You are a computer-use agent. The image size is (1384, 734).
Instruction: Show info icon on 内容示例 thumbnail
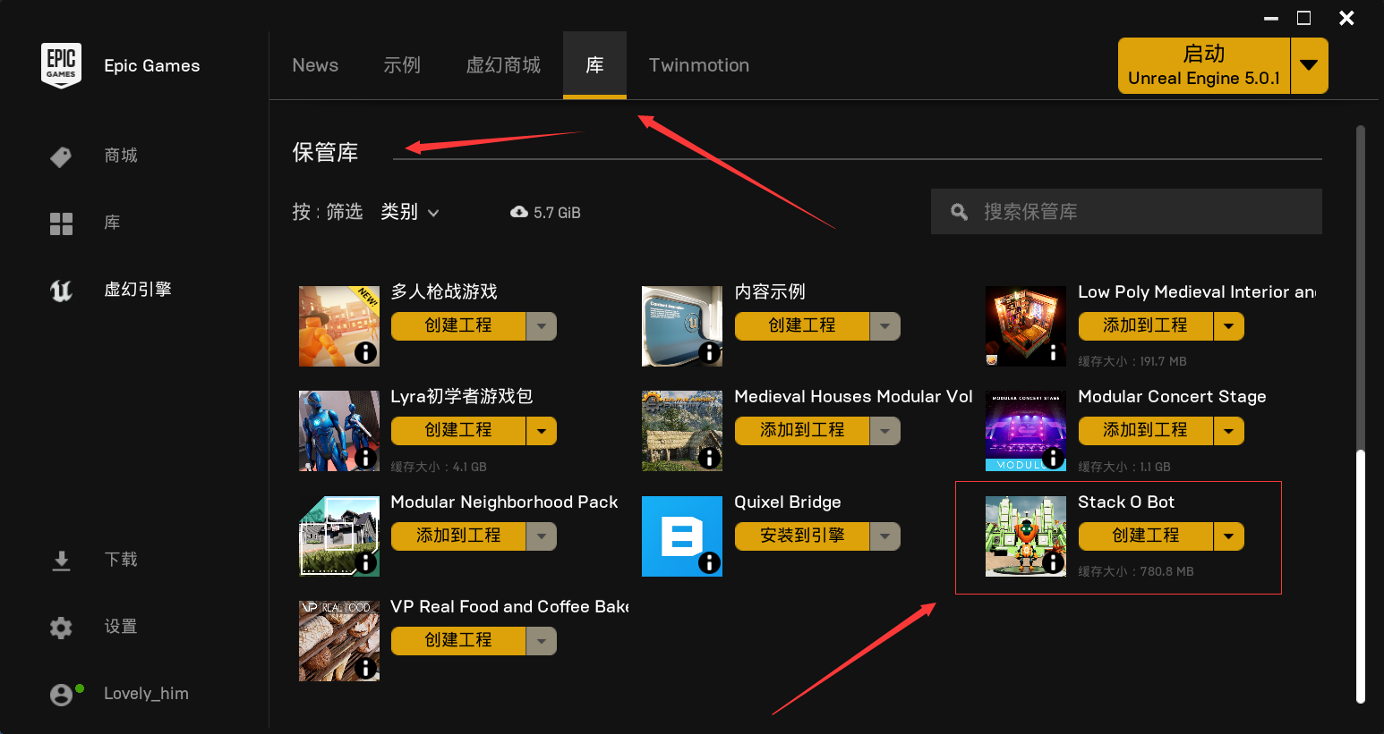(709, 352)
